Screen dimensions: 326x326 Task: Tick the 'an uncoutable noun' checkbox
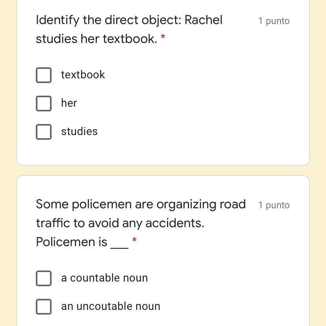(44, 306)
